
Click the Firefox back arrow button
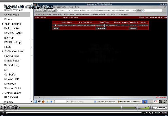point(37,10)
